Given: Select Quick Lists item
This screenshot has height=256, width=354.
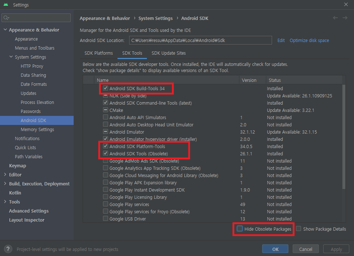Looking at the screenshot, I should pyautogui.click(x=25, y=147).
